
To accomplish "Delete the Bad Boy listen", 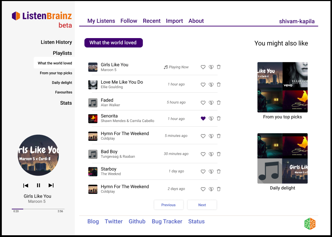I will click(x=219, y=154).
